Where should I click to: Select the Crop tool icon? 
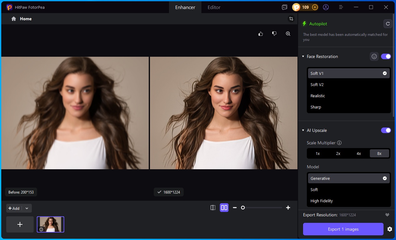(291, 19)
